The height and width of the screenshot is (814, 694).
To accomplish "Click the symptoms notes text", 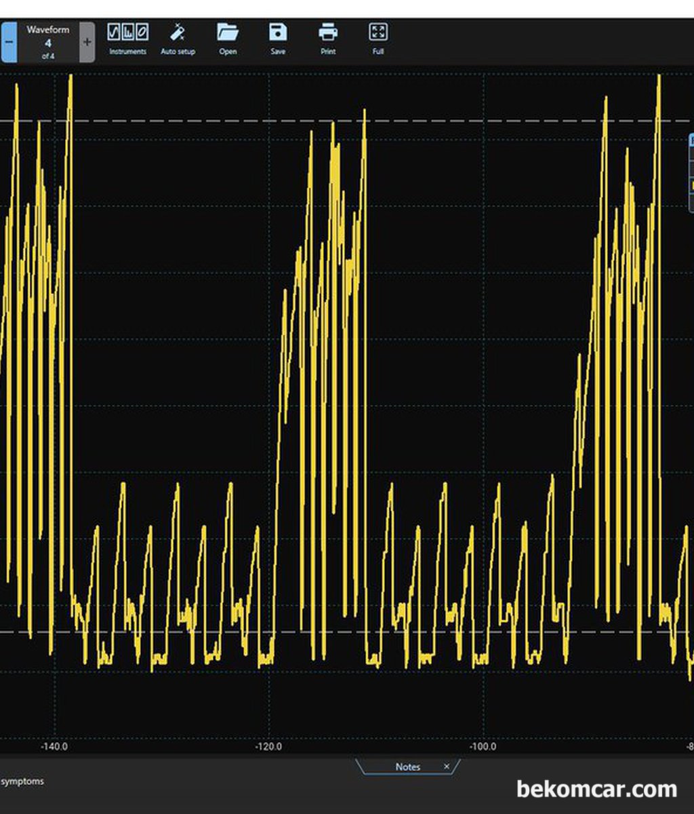I will pyautogui.click(x=22, y=781).
